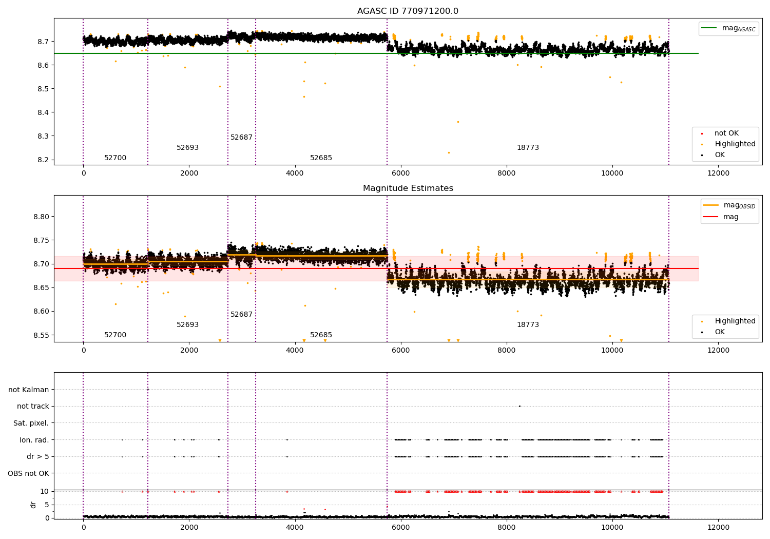Viewport: 770px width, 539px height.
Task: Click the y-tick '8.7' in top panel
Action: [44, 42]
